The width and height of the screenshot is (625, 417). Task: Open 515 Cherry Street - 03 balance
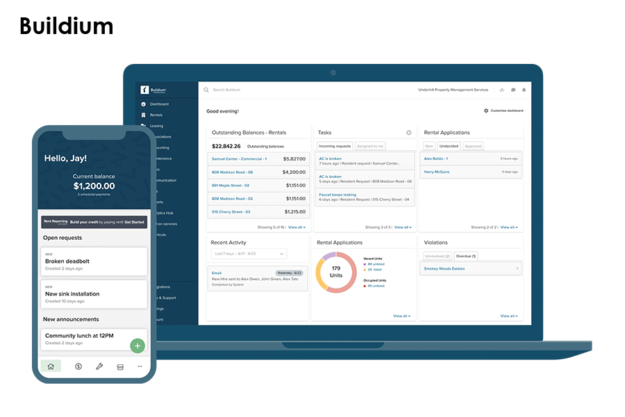pos(259,212)
